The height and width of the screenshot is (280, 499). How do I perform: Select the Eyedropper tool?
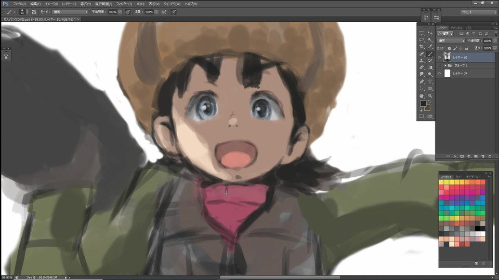pyautogui.click(x=430, y=47)
